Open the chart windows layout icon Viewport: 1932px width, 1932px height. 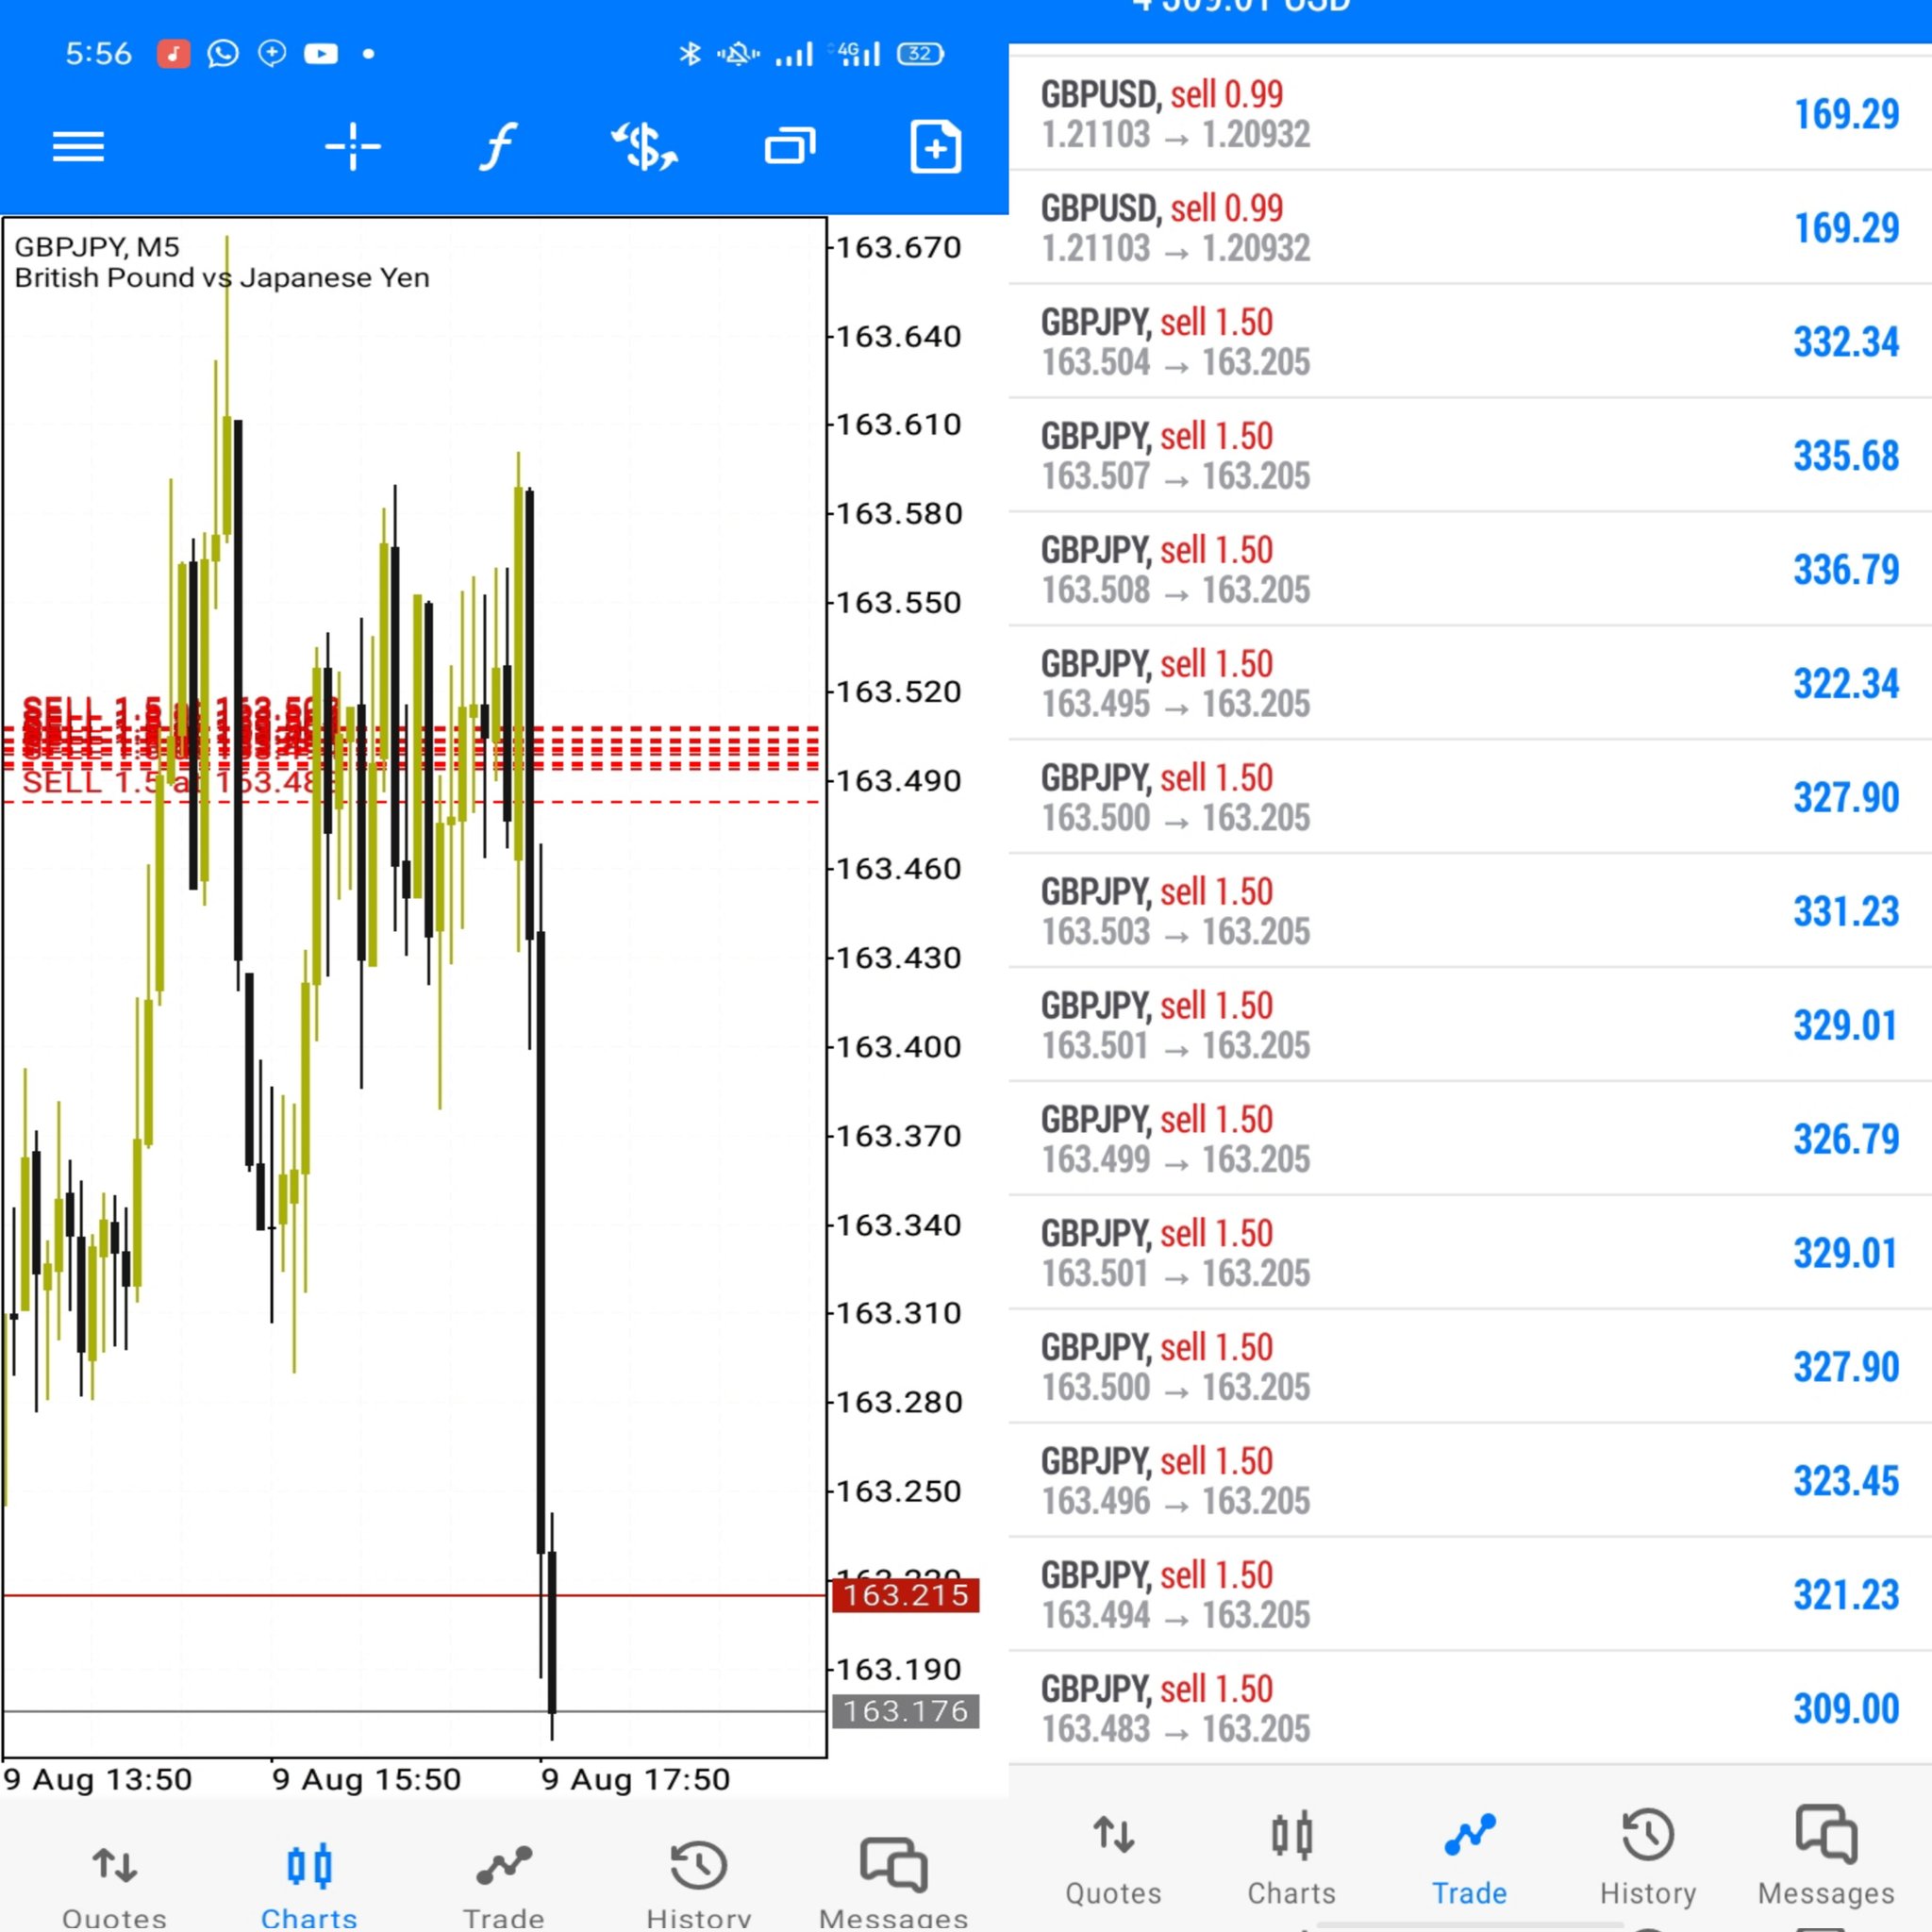pyautogui.click(x=790, y=147)
